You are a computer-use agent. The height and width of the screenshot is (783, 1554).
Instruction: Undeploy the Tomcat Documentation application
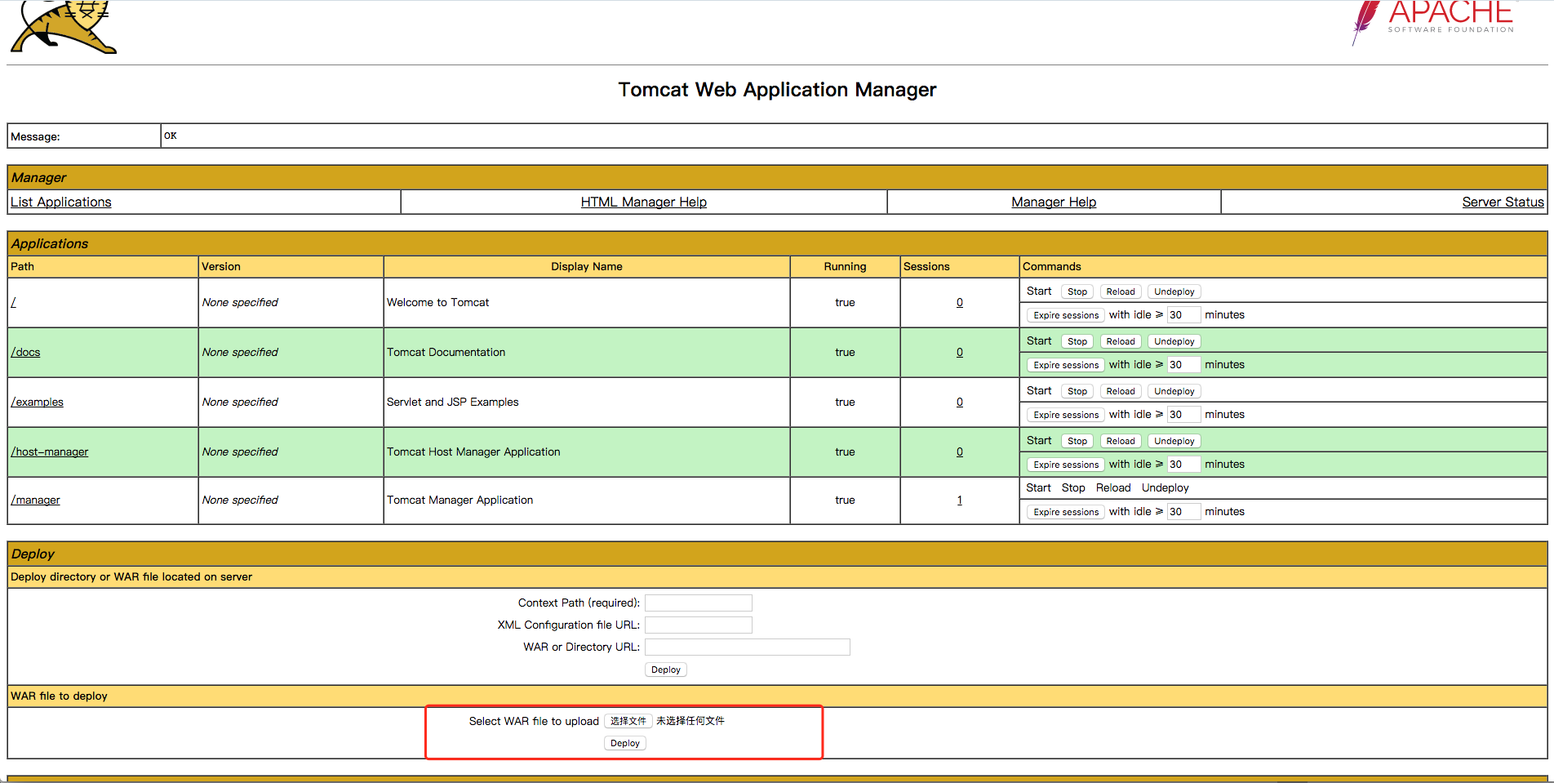pos(1174,341)
